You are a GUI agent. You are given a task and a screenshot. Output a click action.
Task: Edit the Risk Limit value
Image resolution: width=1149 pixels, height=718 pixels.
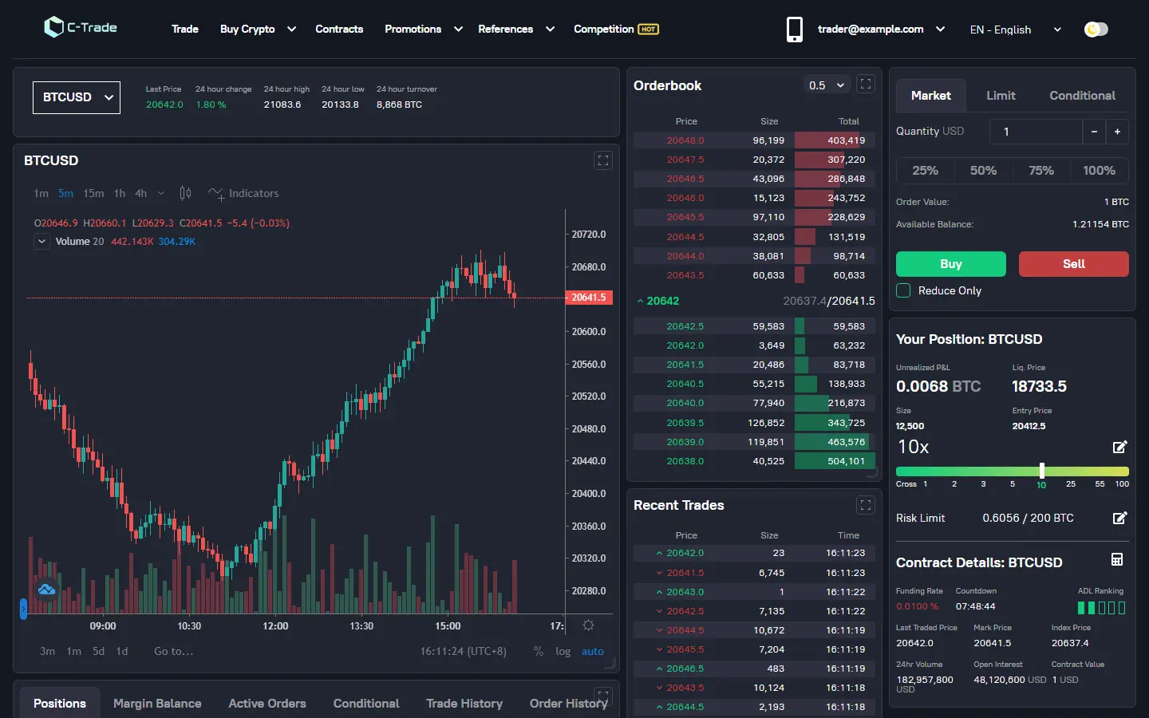[x=1120, y=518]
